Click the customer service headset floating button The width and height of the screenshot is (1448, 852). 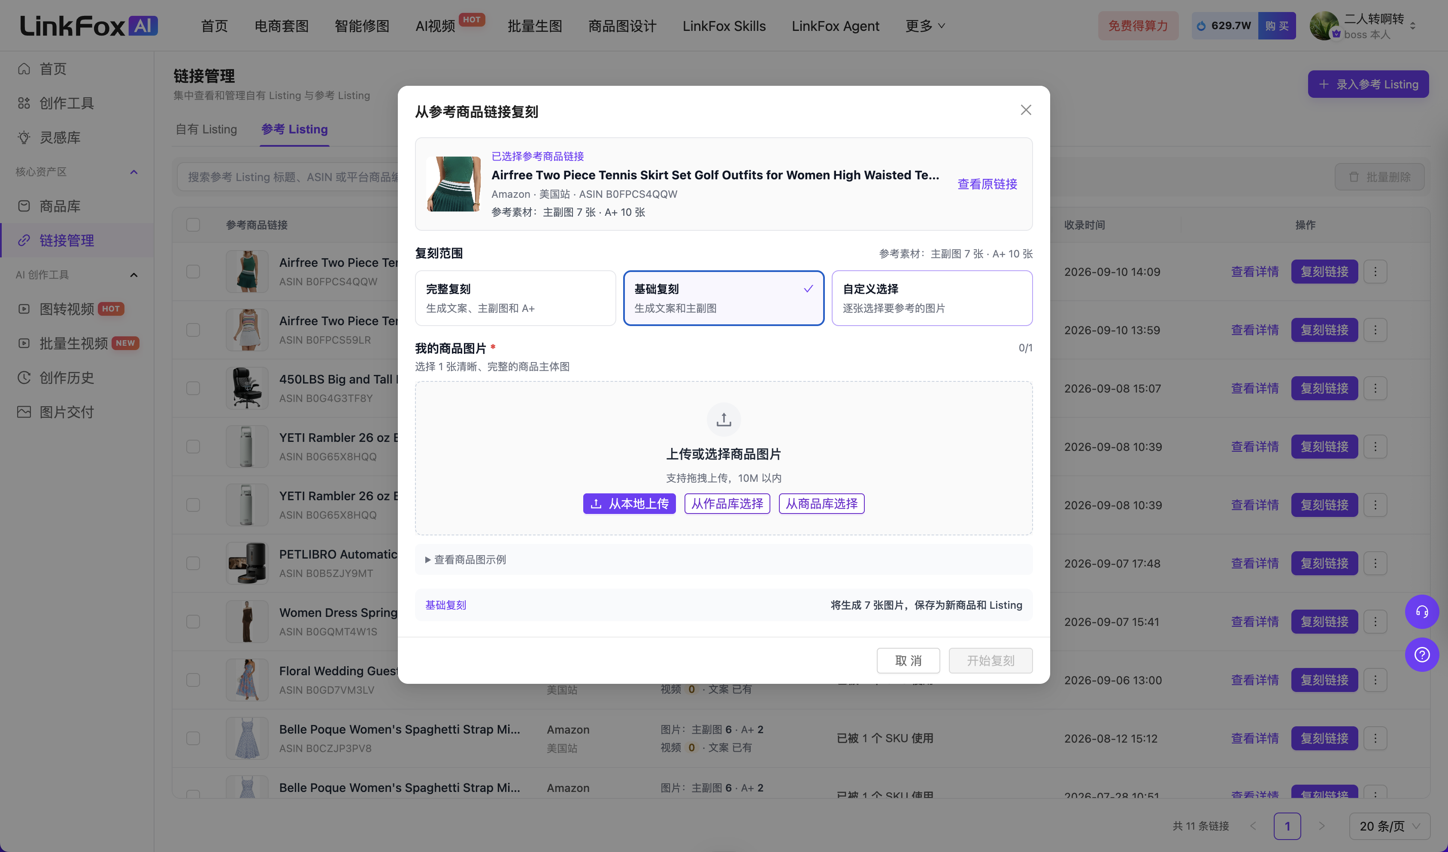1421,611
